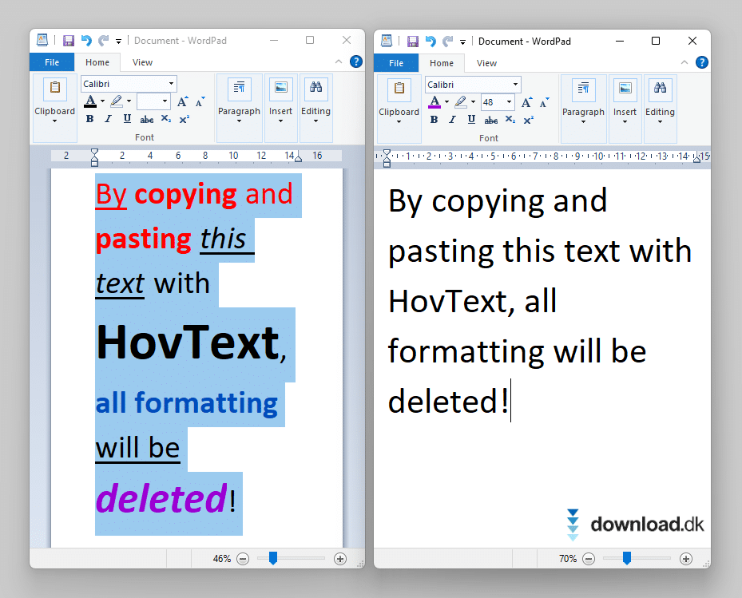This screenshot has width=742, height=598.
Task: Click Save icon in left WordPad window
Action: coord(69,41)
